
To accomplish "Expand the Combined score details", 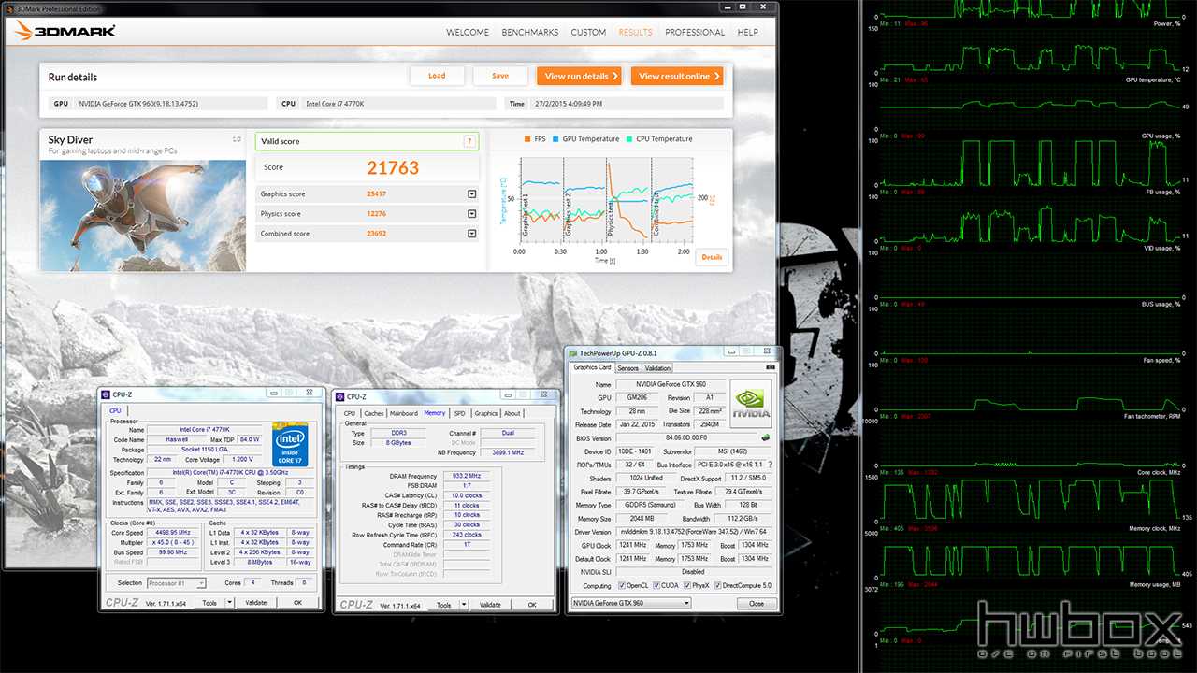I will click(472, 234).
